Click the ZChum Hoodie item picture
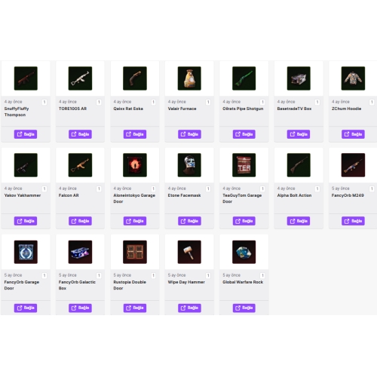This screenshot has height=377, width=377. pos(353,78)
